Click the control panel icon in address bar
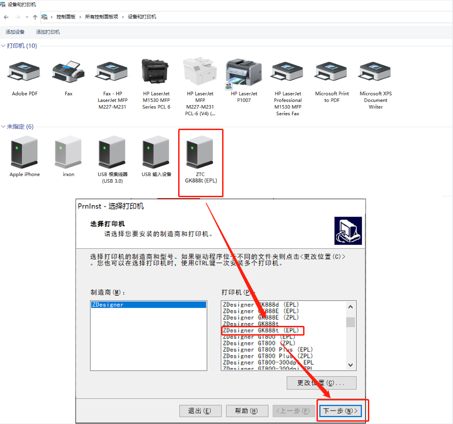 (x=44, y=17)
